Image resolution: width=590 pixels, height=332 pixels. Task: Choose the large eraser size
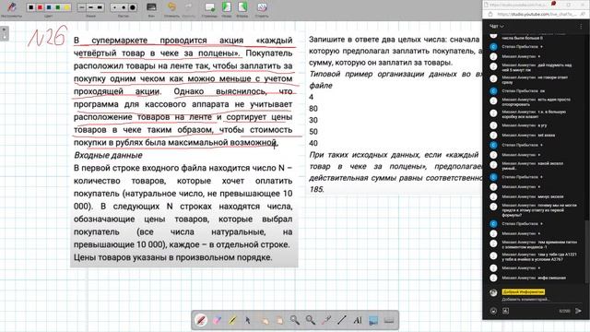tap(133, 7)
